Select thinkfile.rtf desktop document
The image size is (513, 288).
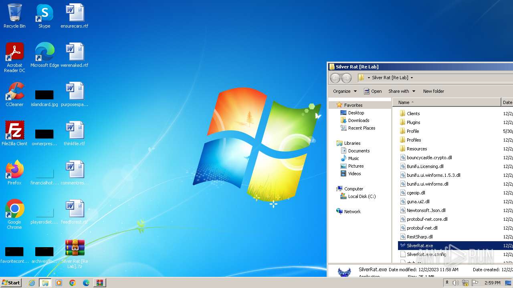(x=75, y=134)
